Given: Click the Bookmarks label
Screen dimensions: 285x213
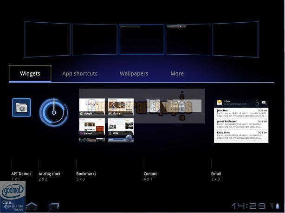Looking at the screenshot, I should 86,174.
